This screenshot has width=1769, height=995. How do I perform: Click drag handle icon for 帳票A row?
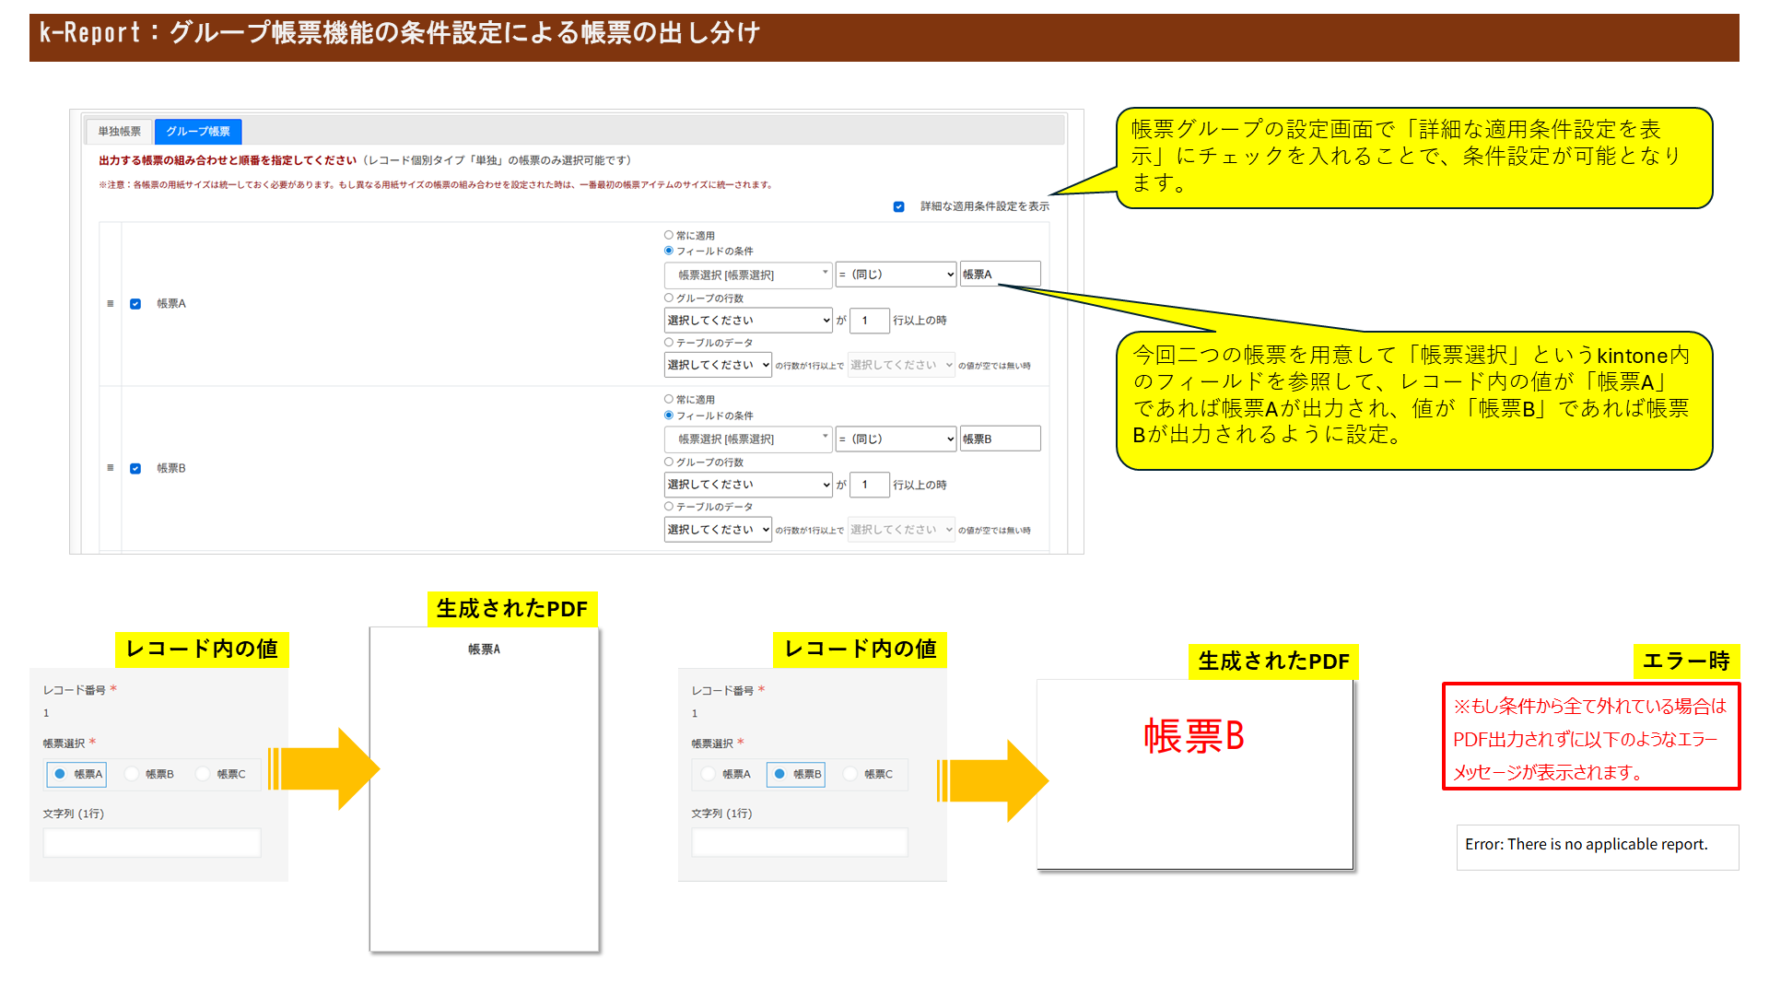[x=111, y=304]
